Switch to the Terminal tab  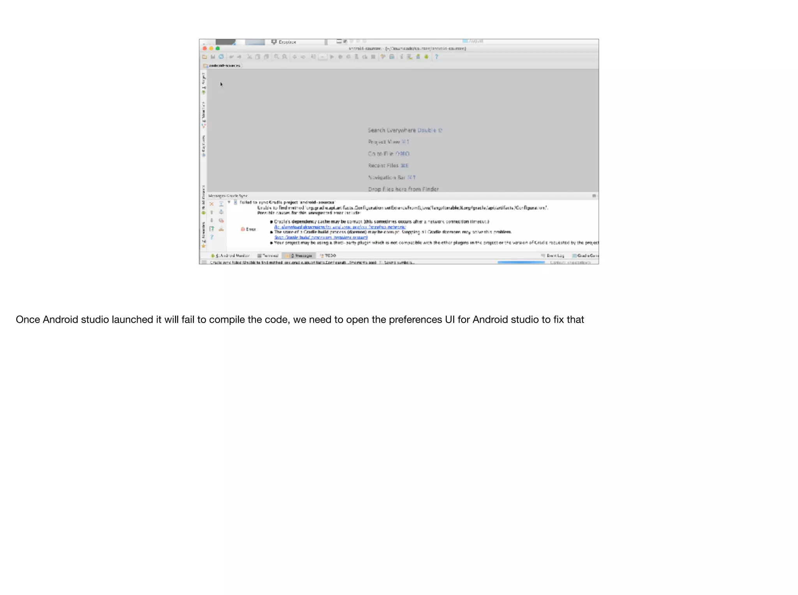tap(268, 256)
